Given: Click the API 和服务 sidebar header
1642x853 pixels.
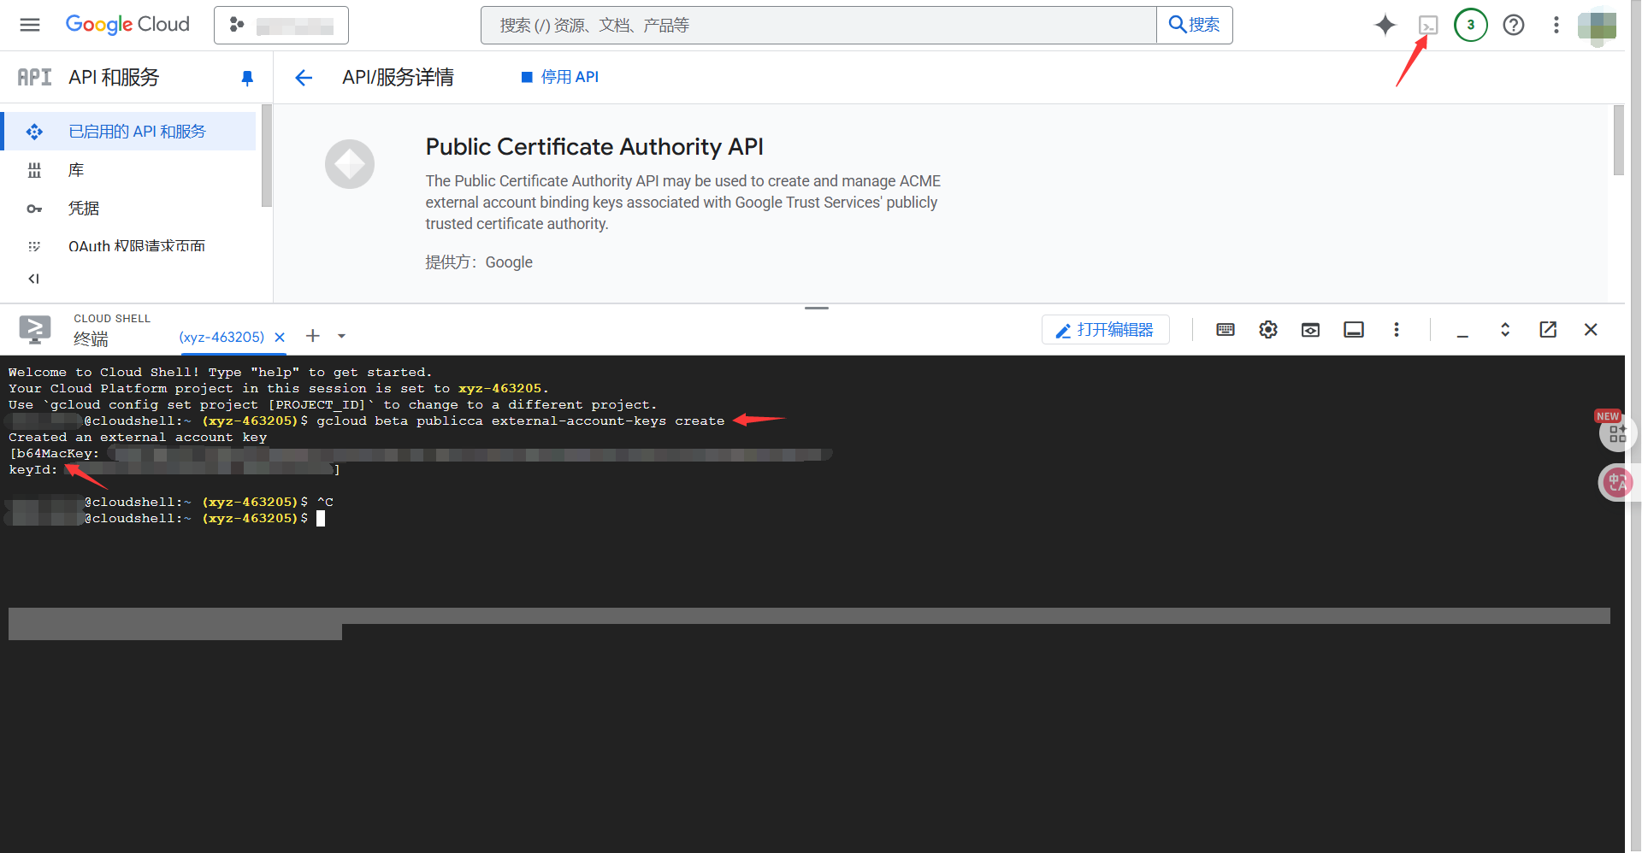Looking at the screenshot, I should point(114,78).
